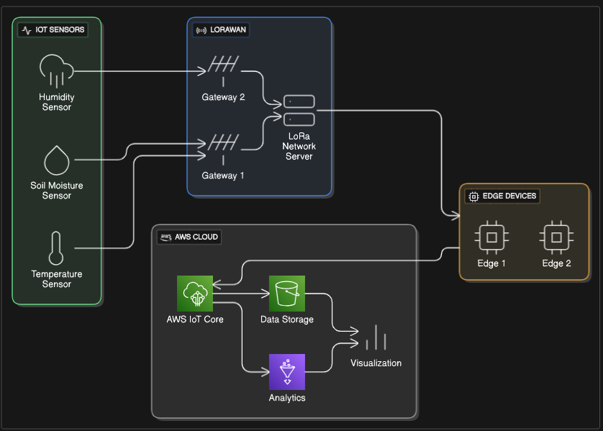Viewport: 603px width, 431px height.
Task: Click the IOT SENSORS group label
Action: click(x=54, y=30)
